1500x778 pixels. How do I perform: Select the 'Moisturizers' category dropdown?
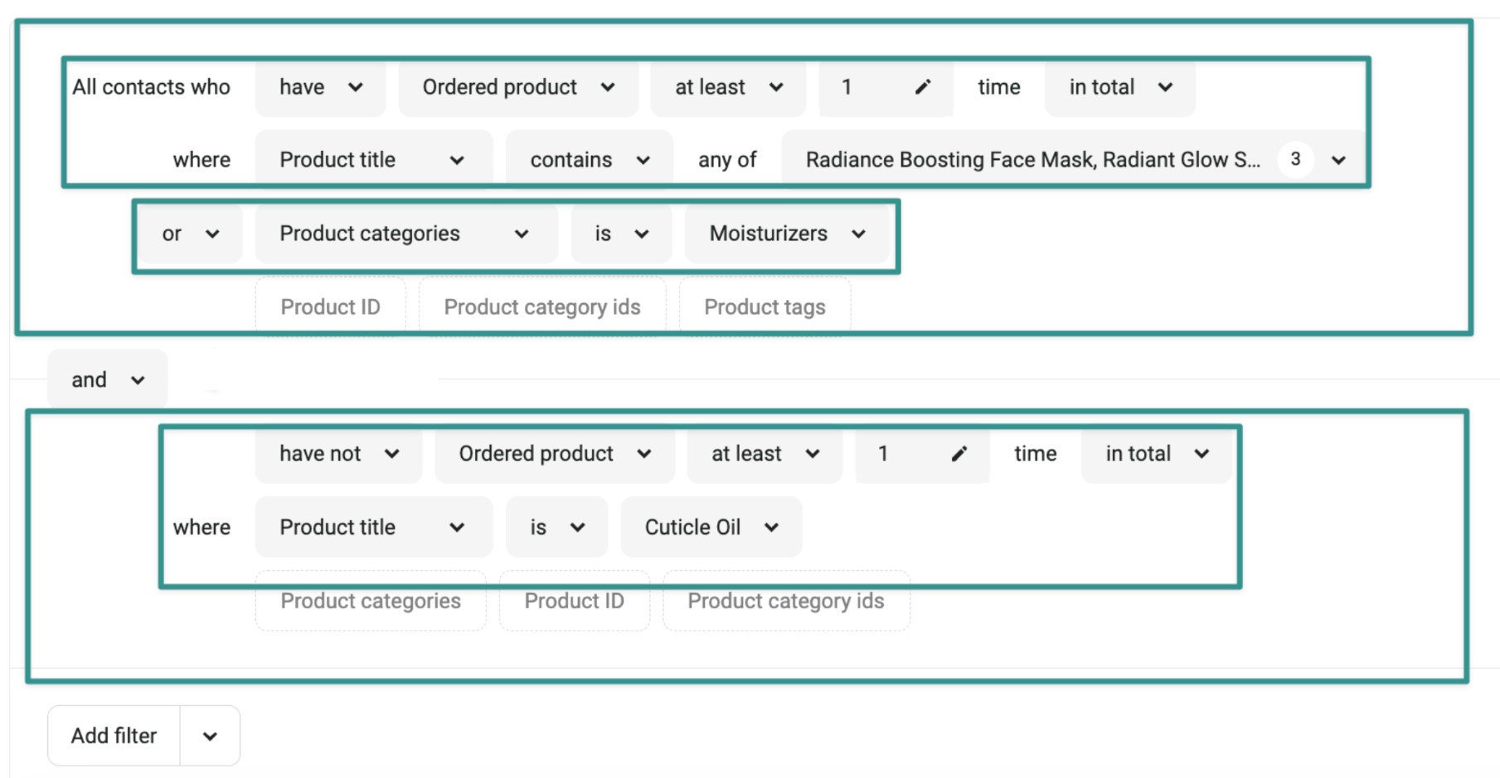(786, 234)
